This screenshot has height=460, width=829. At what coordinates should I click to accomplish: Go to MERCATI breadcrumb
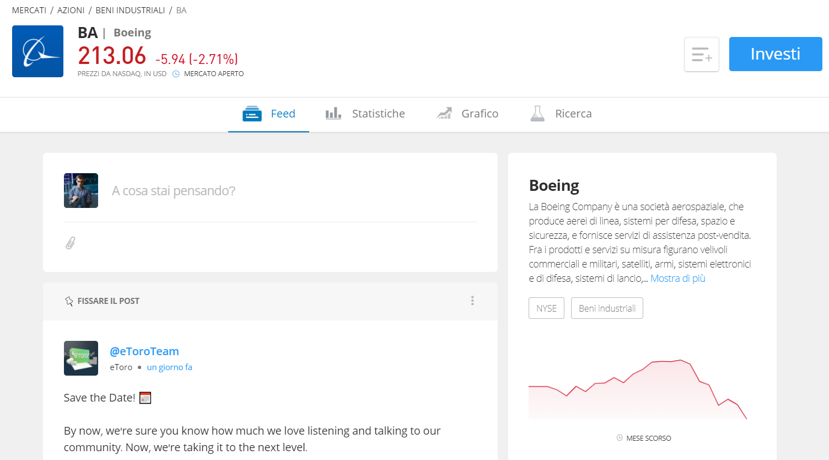29,10
